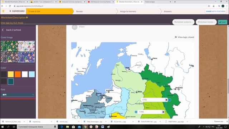Open the Windows Start menu
Screen dimensions: 229x129
pos(3,126)
